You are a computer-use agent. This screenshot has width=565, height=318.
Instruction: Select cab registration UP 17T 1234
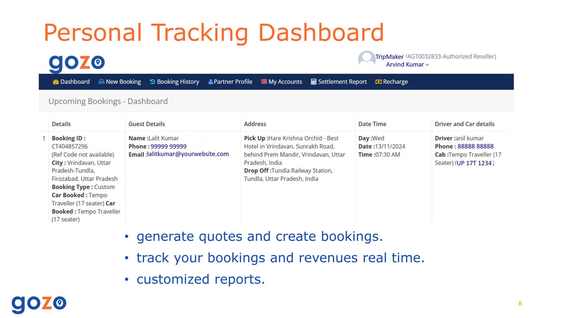[474, 163]
